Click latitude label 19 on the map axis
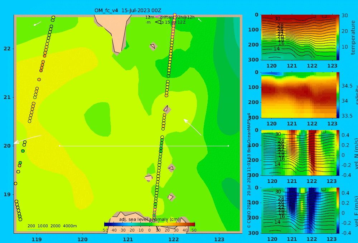This screenshot has width=358, height=243. pyautogui.click(x=7, y=194)
